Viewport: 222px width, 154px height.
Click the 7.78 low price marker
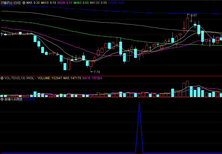97,72
